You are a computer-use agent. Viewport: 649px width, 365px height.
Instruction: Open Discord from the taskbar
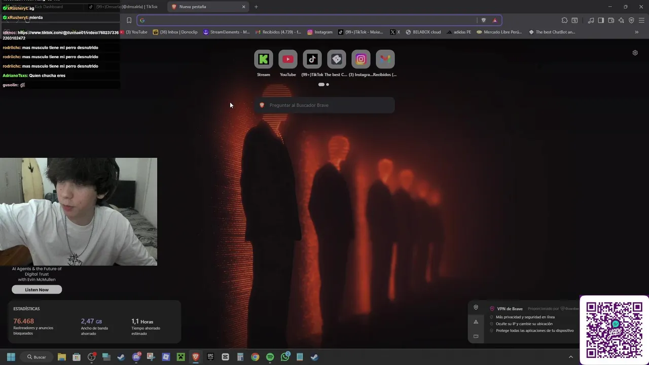136,357
